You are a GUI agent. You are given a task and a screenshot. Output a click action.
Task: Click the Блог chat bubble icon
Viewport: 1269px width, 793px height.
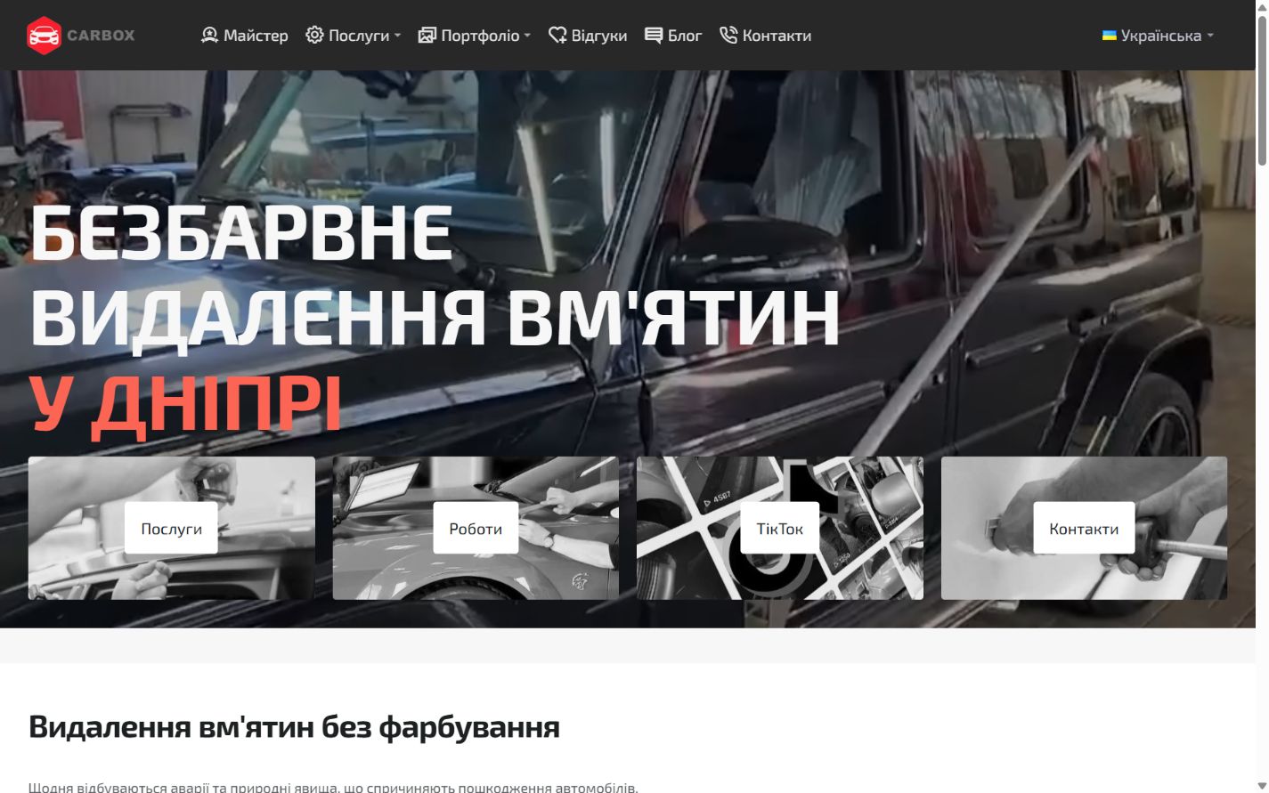(654, 36)
